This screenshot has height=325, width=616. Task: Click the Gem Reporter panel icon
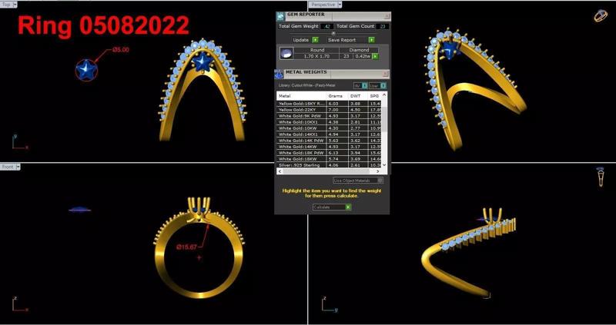pos(280,16)
